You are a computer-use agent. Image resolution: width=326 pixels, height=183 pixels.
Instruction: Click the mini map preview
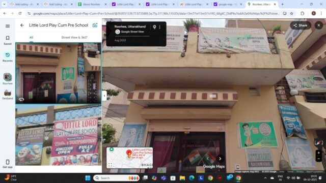[x=129, y=158]
